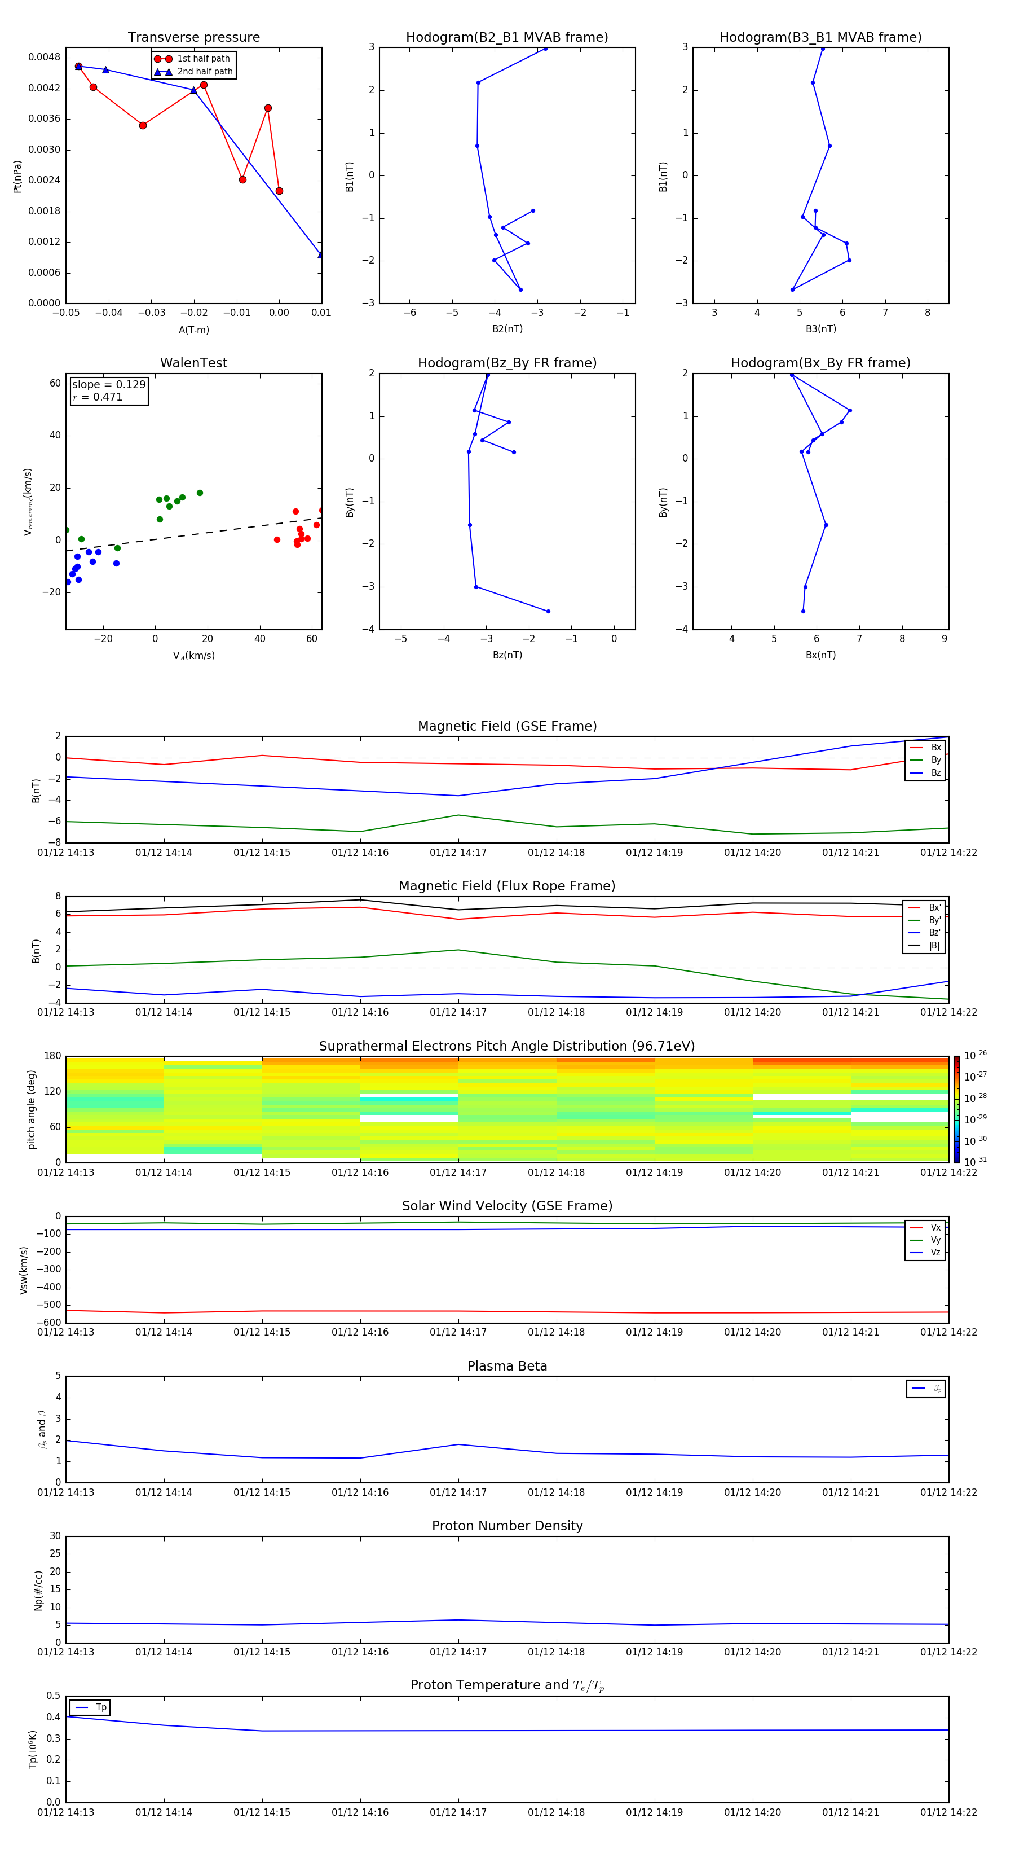
Task: Click the 'WalenTest' plot title
Action: coord(193,363)
